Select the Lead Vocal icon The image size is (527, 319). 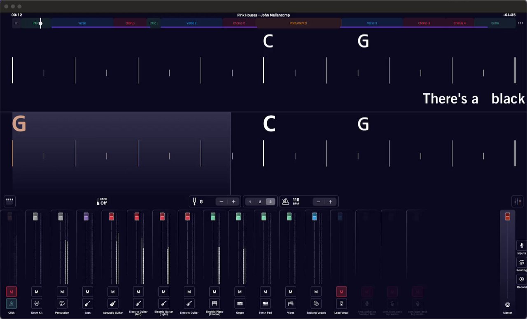(x=341, y=304)
